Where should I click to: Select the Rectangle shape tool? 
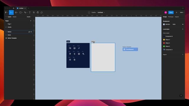[20, 12]
